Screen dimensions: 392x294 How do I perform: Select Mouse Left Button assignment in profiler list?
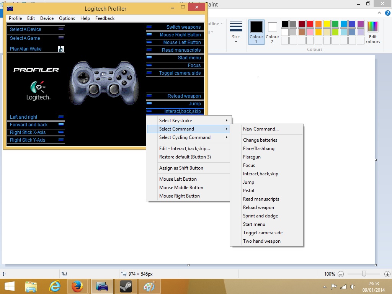(x=175, y=42)
